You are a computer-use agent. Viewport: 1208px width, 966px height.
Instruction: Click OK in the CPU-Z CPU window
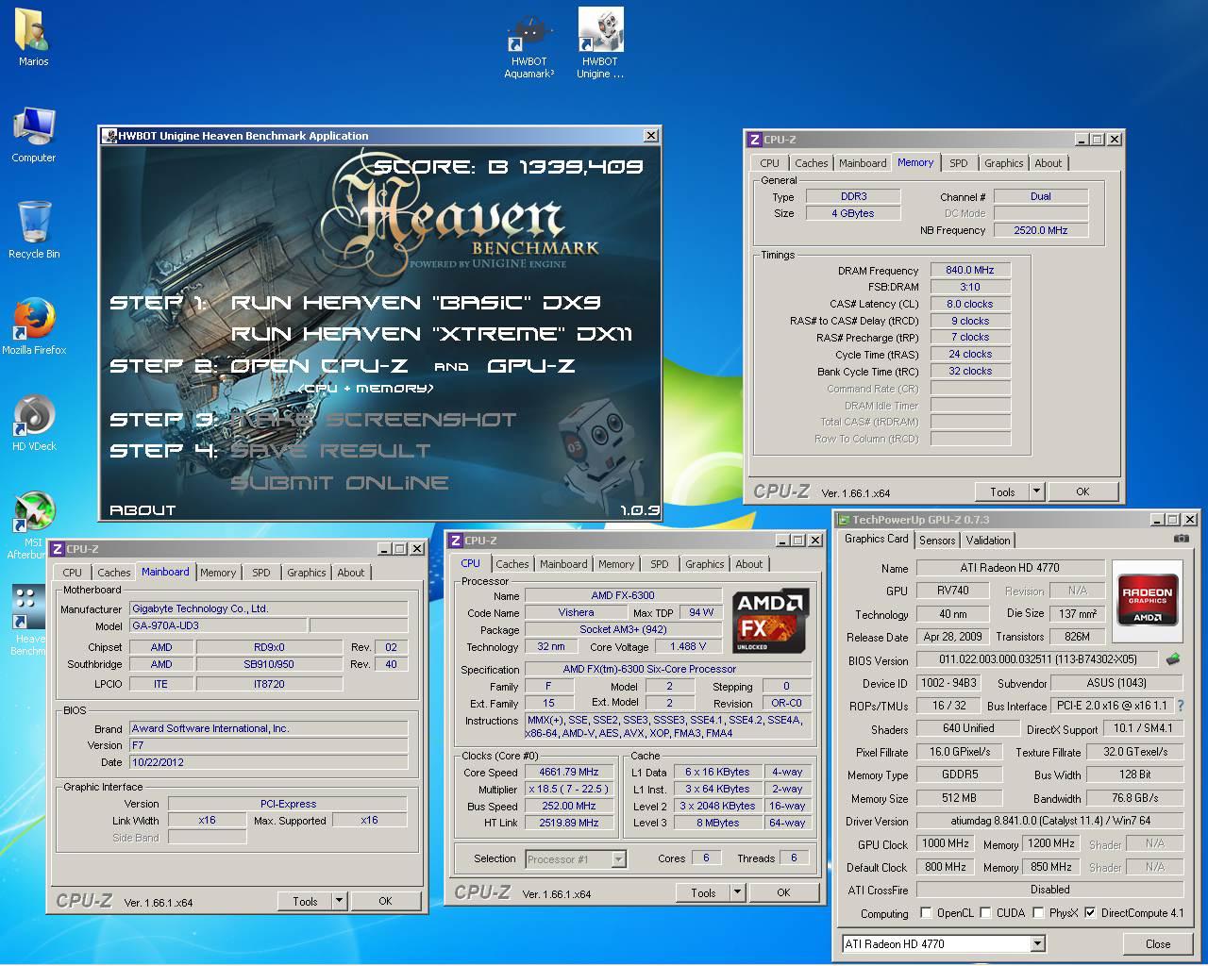783,892
